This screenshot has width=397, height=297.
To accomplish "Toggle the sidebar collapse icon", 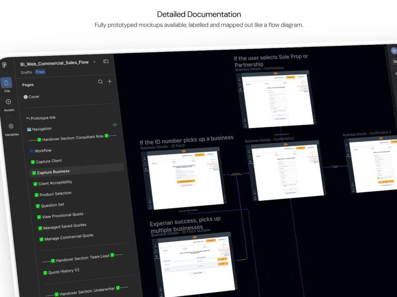I will [x=106, y=61].
